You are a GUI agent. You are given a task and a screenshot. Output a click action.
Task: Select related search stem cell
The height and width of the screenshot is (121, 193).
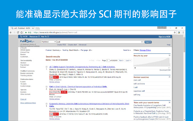[137, 80]
